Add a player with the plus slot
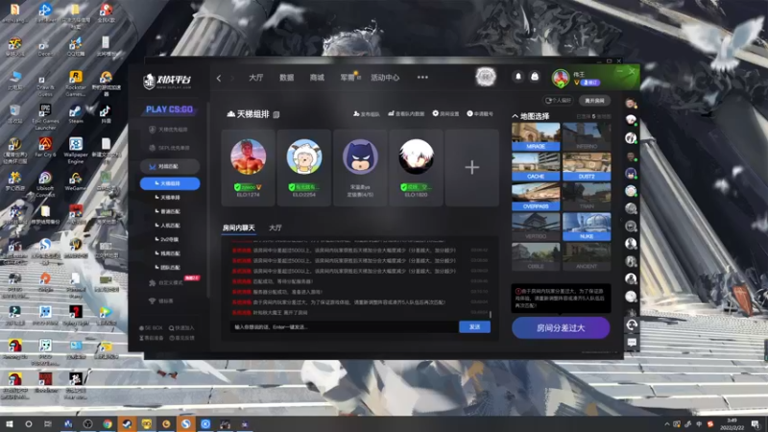Screen dimensions: 768x432 pos(471,167)
